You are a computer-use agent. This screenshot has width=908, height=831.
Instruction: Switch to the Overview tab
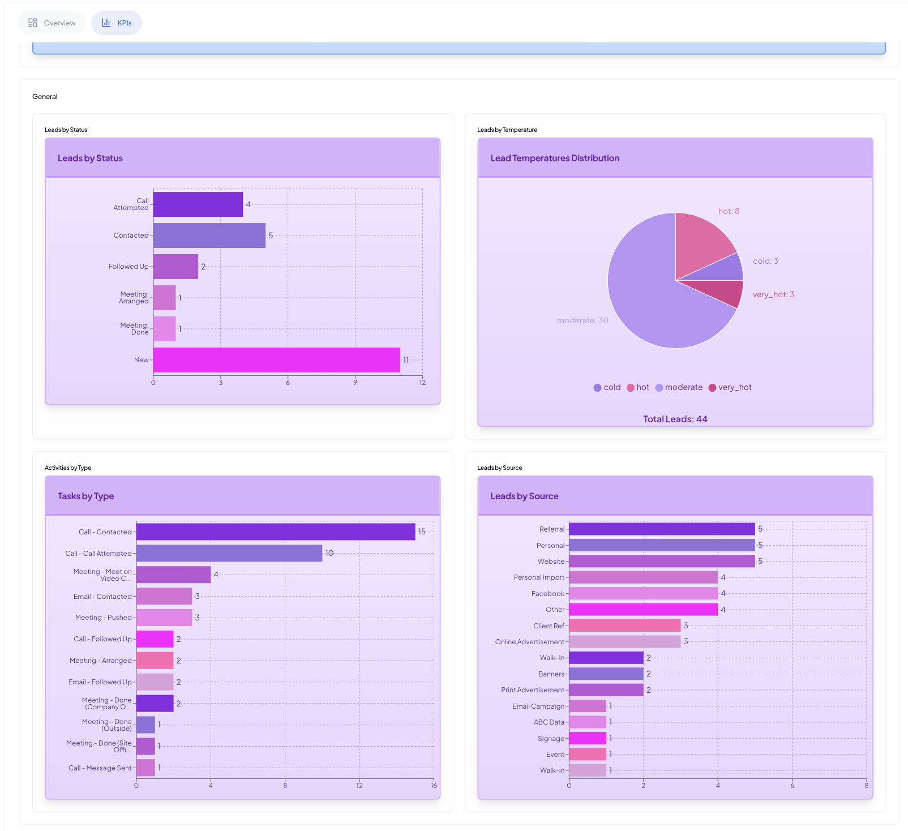pyautogui.click(x=52, y=23)
